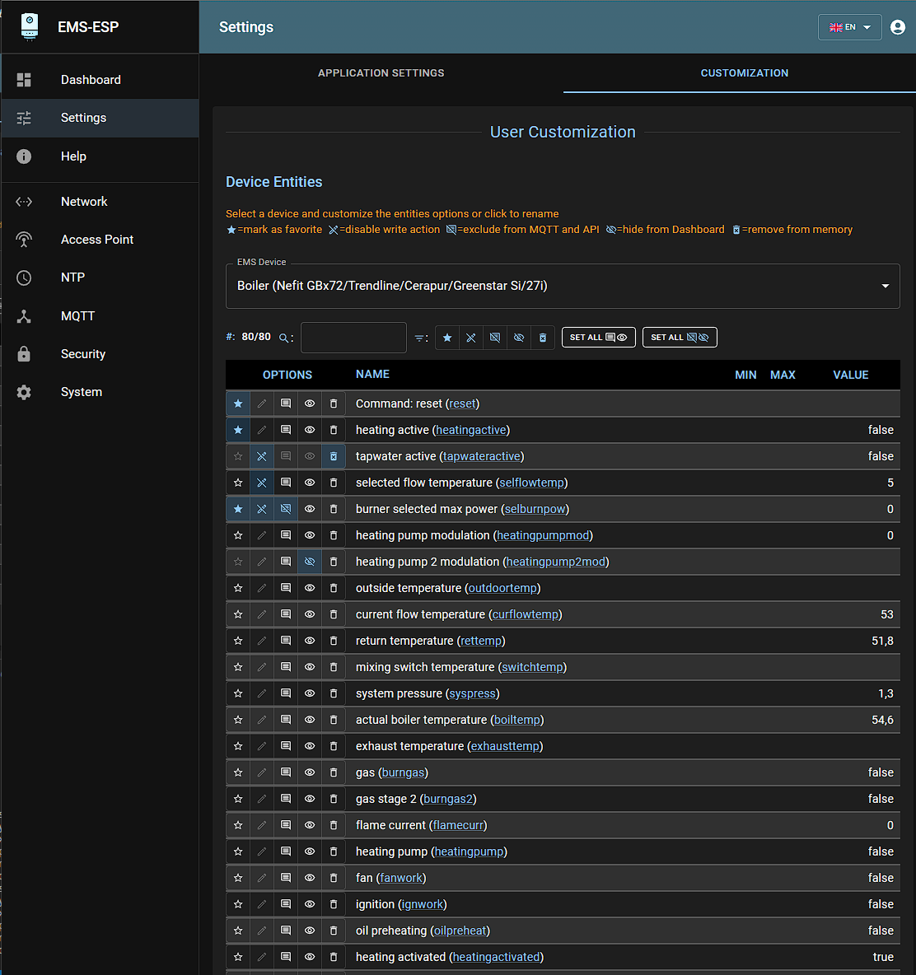Viewport: 916px width, 975px height.
Task: Go to MQTT in the sidebar
Action: pos(77,316)
